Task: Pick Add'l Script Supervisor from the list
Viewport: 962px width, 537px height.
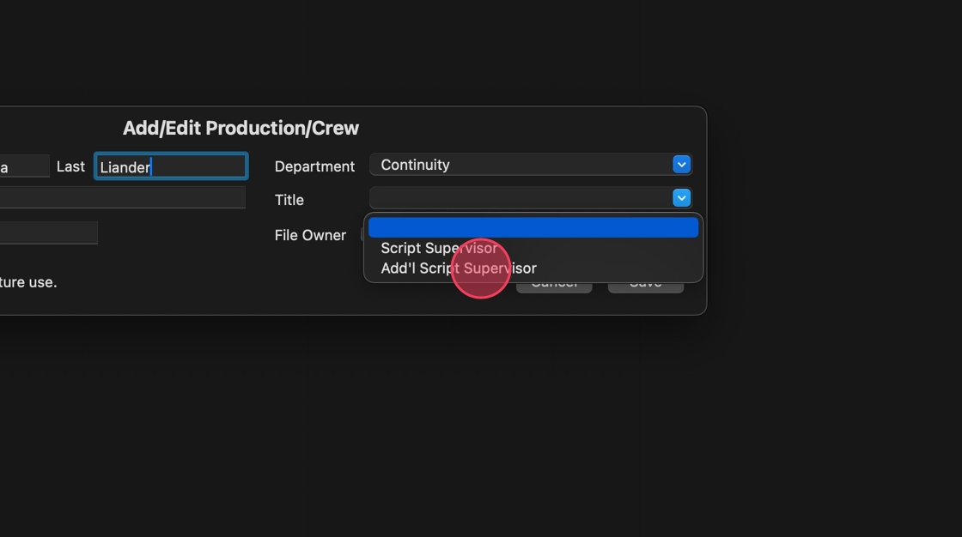Action: pyautogui.click(x=459, y=268)
